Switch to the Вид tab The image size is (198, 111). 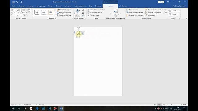[x=90, y=6]
